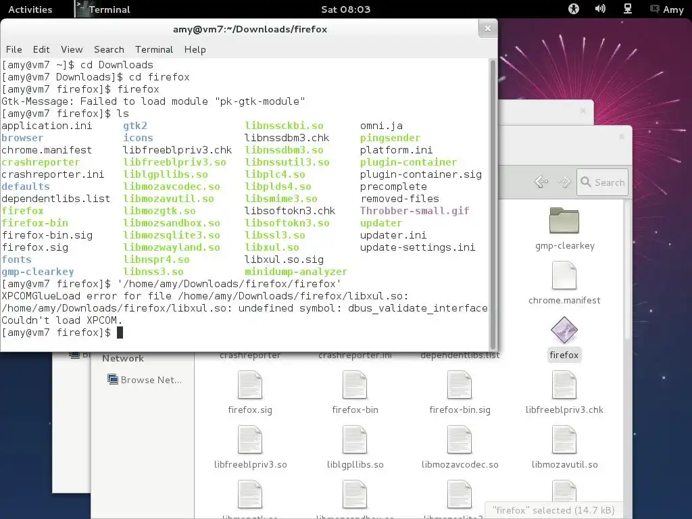Image resolution: width=692 pixels, height=519 pixels.
Task: Select the gmp-clearkey folder icon
Action: (564, 220)
